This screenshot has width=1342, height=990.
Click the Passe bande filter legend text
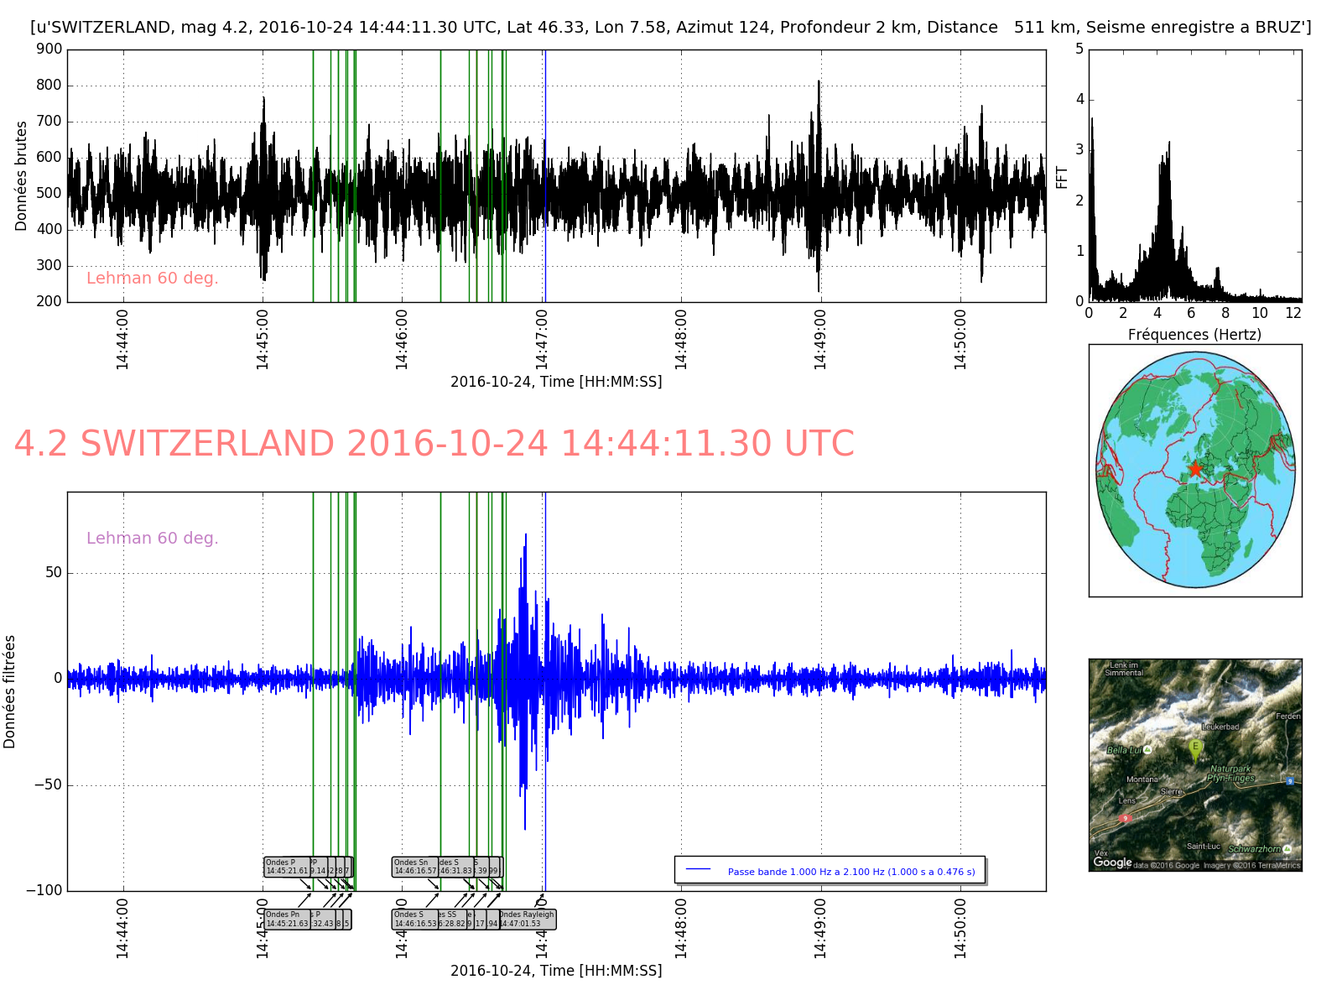[x=850, y=872]
